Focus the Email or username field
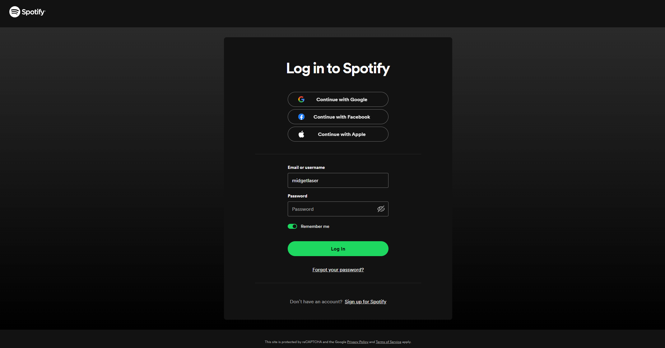 (x=338, y=180)
